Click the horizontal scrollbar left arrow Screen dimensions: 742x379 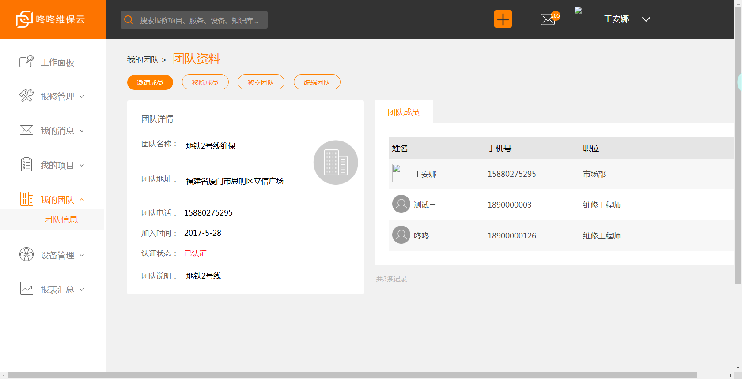[4, 375]
